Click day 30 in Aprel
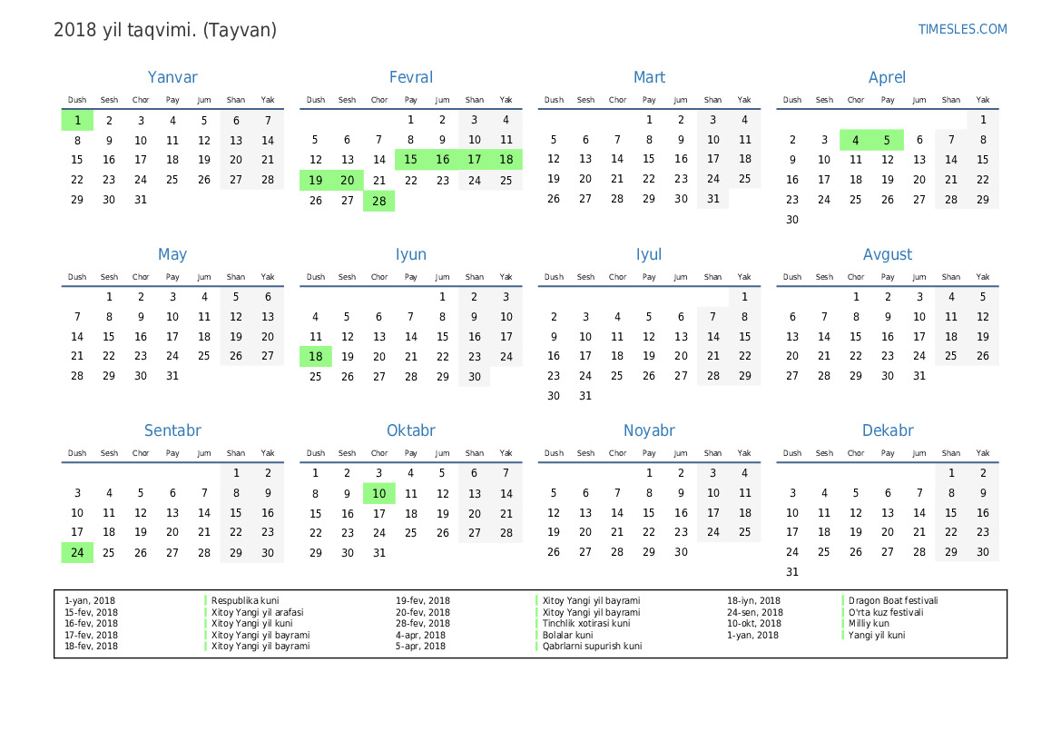Image resolution: width=1061 pixels, height=751 pixels. pyautogui.click(x=791, y=220)
